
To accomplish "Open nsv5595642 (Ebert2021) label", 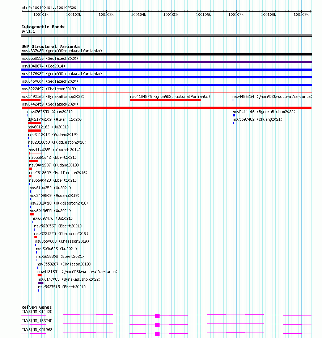I will coord(53,157).
